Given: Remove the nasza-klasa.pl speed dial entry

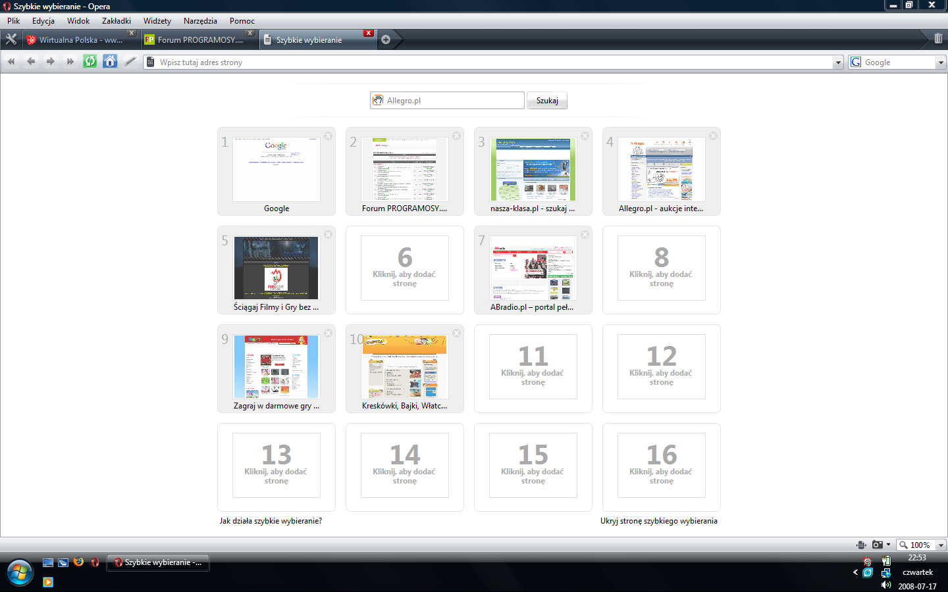Looking at the screenshot, I should coord(585,136).
